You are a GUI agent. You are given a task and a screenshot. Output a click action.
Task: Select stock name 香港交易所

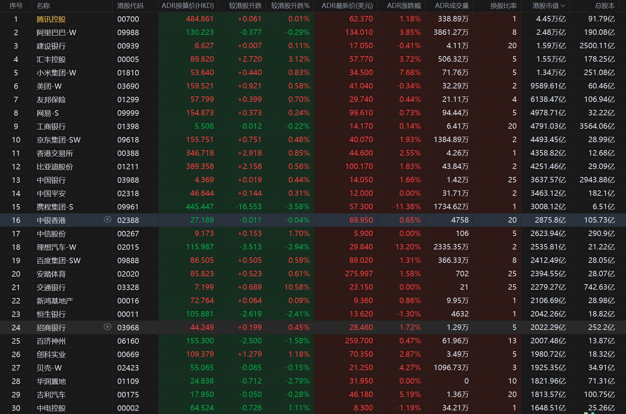coord(55,153)
